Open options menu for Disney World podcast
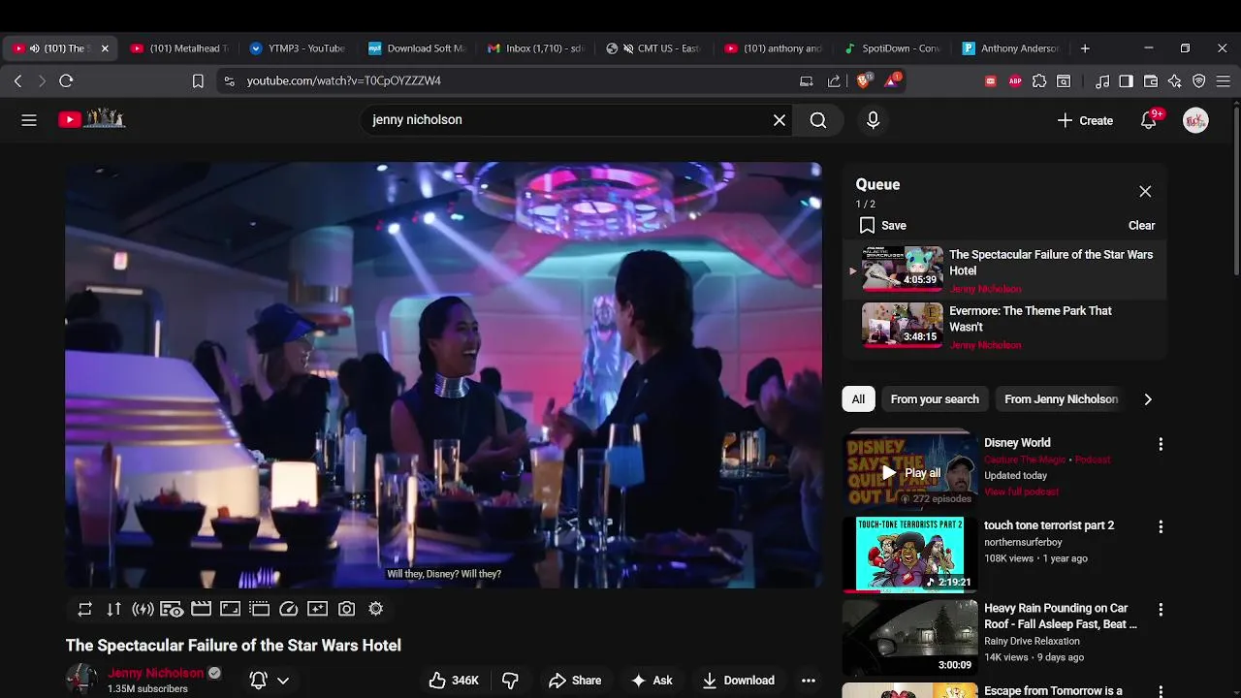 pyautogui.click(x=1161, y=444)
